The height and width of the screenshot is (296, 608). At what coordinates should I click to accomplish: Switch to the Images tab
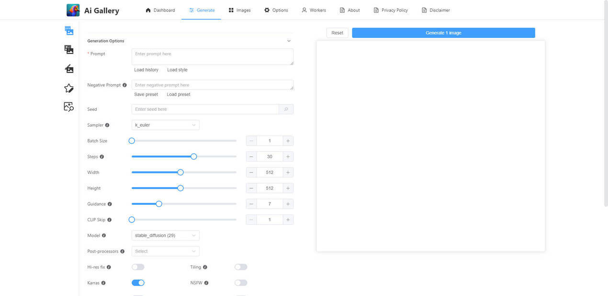[239, 10]
